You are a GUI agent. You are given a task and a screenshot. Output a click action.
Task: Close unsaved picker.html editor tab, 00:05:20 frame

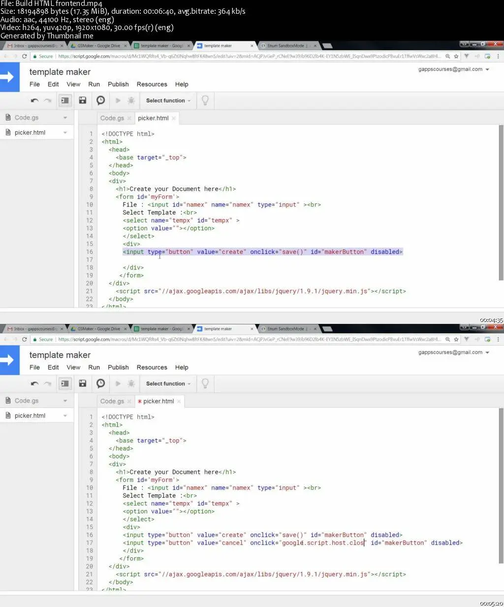click(x=179, y=402)
